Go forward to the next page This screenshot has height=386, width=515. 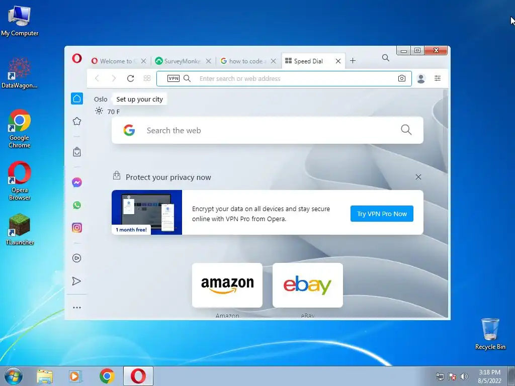click(114, 78)
